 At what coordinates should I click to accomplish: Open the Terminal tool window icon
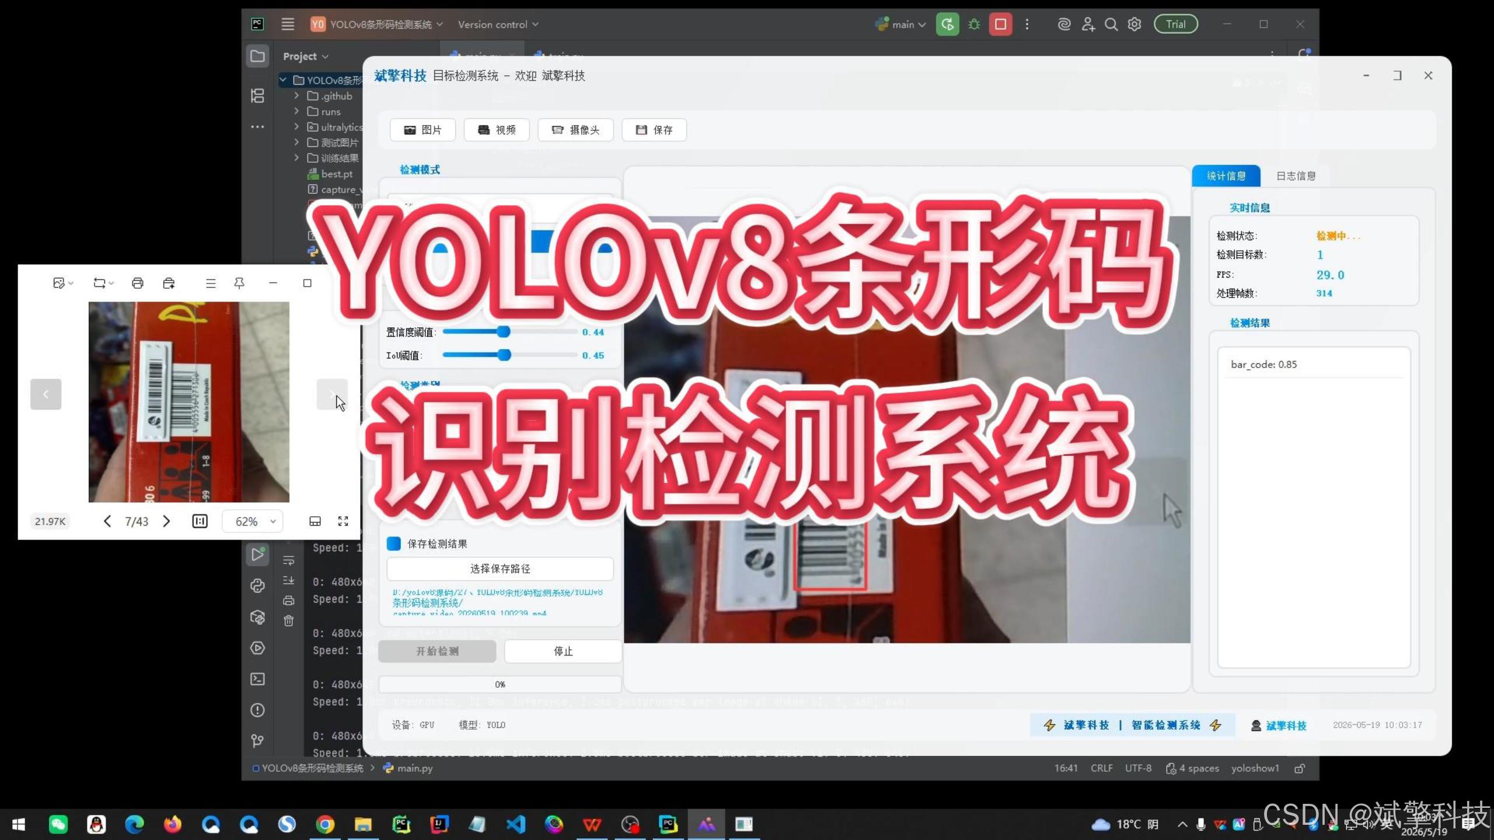pyautogui.click(x=257, y=679)
